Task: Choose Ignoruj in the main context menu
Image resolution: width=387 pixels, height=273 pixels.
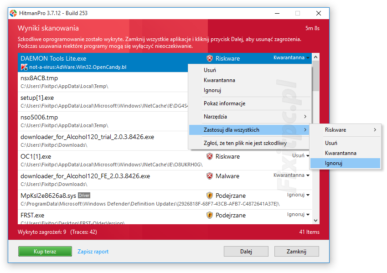Action: point(249,90)
